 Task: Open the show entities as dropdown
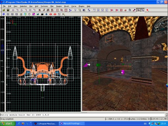pos(148,10)
